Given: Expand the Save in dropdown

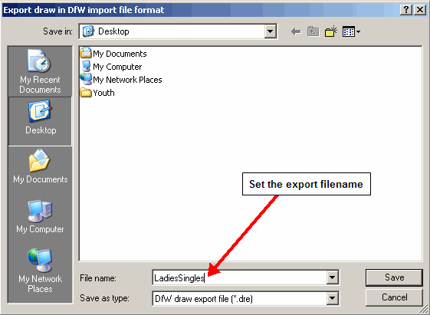Looking at the screenshot, I should tap(270, 31).
